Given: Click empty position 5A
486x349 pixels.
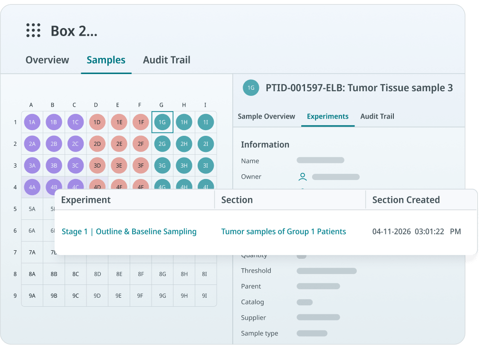Looking at the screenshot, I should click(32, 209).
